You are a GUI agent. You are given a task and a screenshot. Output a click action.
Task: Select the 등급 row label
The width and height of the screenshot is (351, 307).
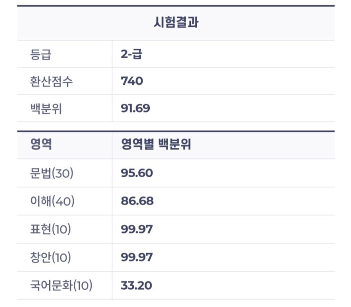[40, 54]
